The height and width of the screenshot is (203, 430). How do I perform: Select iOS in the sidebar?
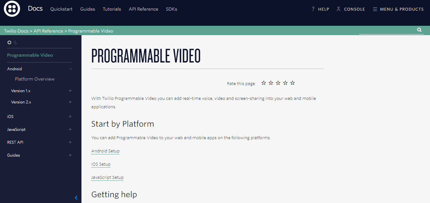click(10, 117)
